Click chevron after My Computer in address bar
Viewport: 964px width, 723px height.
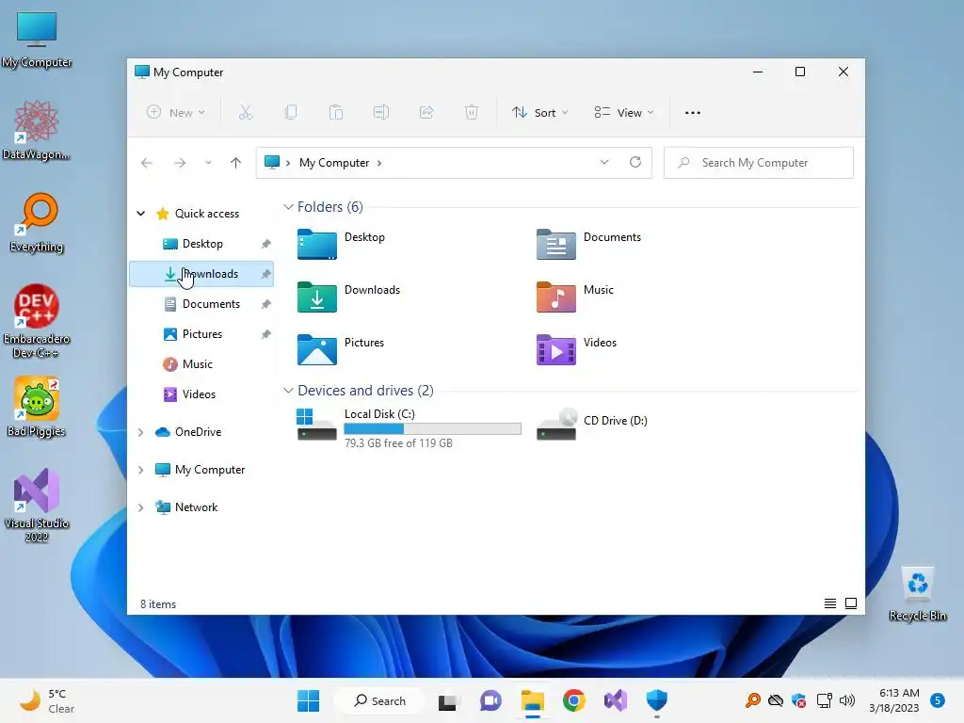click(x=379, y=163)
